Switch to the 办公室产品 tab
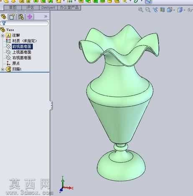 point(69,8)
